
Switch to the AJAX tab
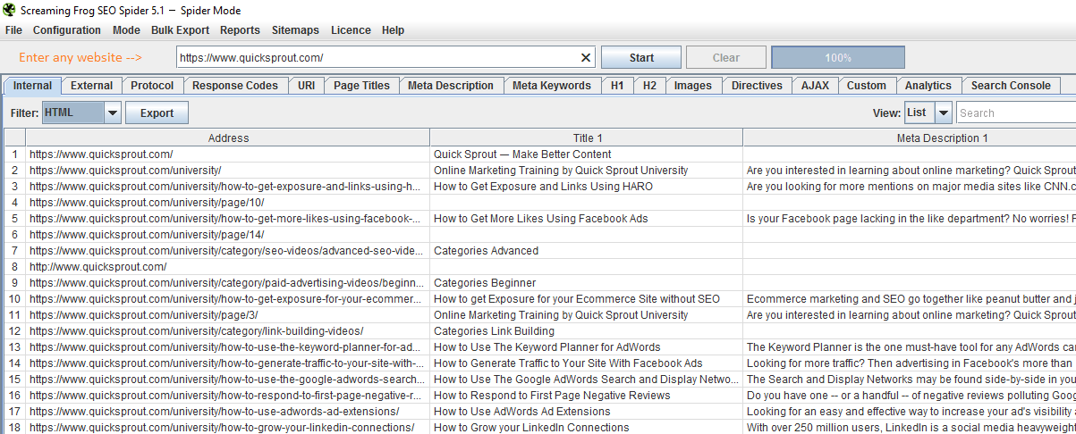point(815,86)
